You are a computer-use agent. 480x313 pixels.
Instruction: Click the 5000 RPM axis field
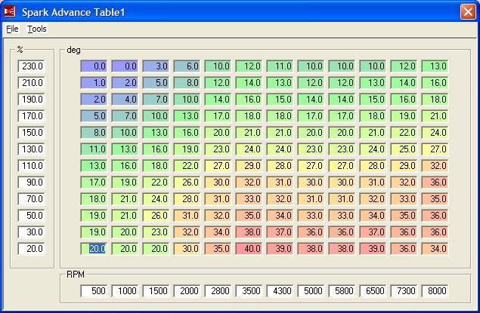[311, 290]
